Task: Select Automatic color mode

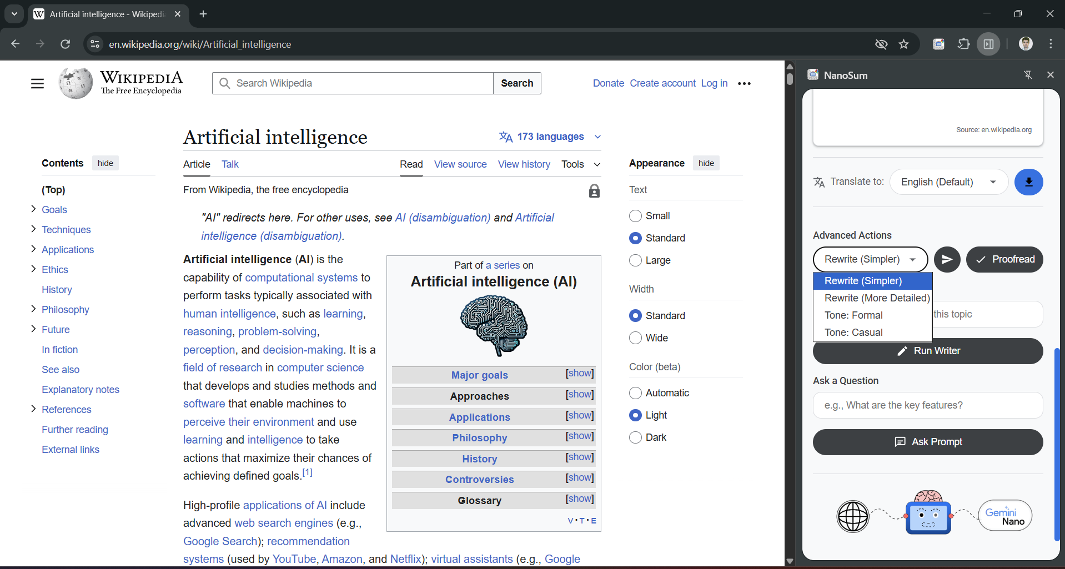Action: click(x=636, y=393)
